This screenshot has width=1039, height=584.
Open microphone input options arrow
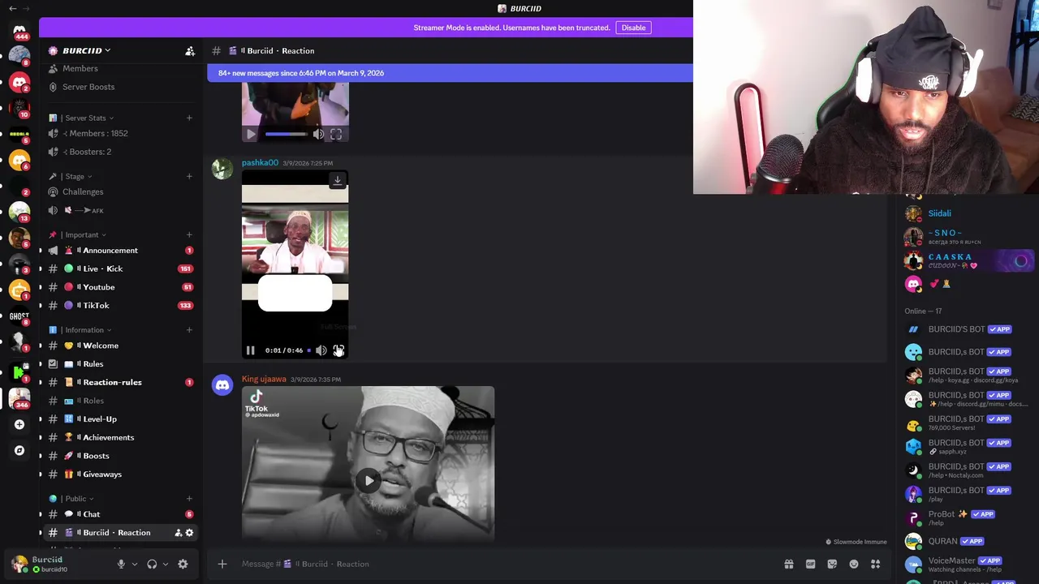coord(134,564)
